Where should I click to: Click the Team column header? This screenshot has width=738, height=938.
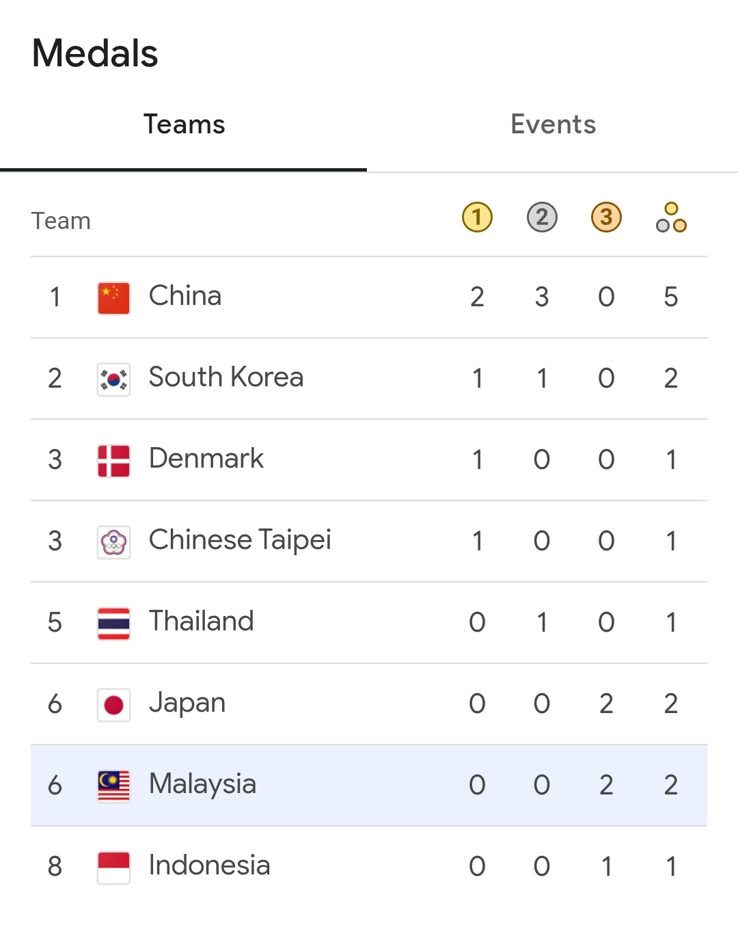pos(61,221)
